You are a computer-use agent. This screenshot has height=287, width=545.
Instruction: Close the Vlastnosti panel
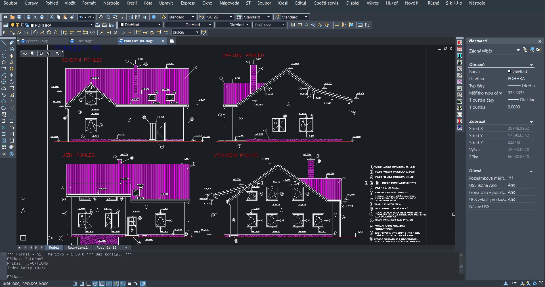(540, 41)
